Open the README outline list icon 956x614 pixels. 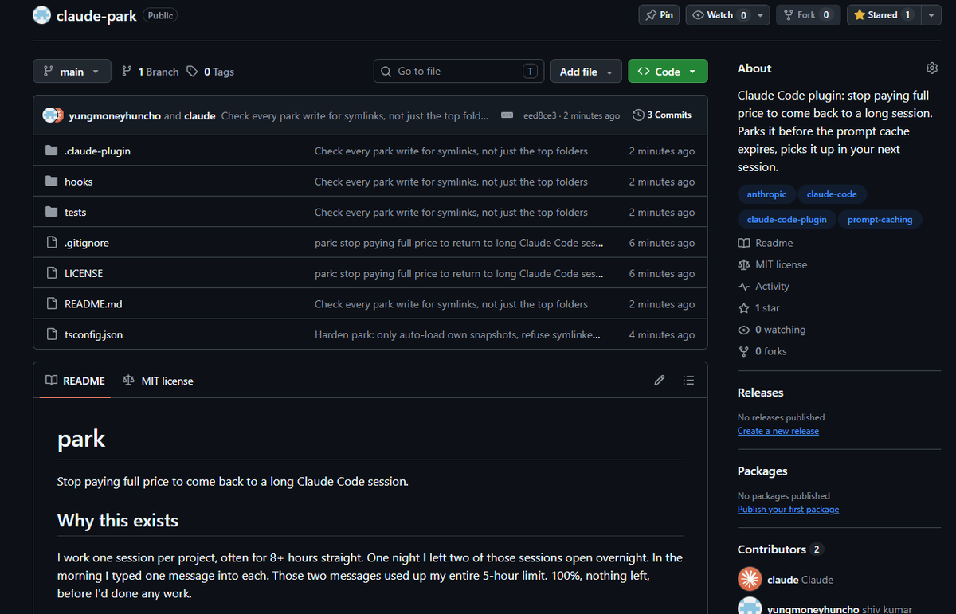(x=689, y=381)
